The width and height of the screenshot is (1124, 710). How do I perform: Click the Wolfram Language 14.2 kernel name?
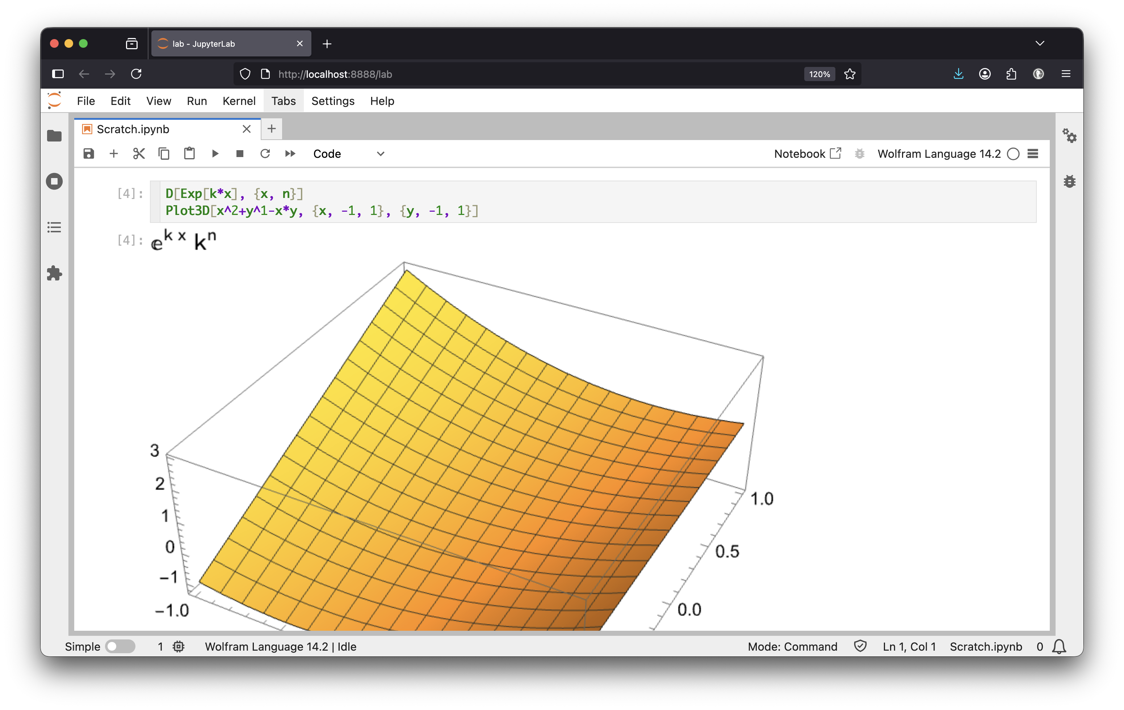pos(939,153)
